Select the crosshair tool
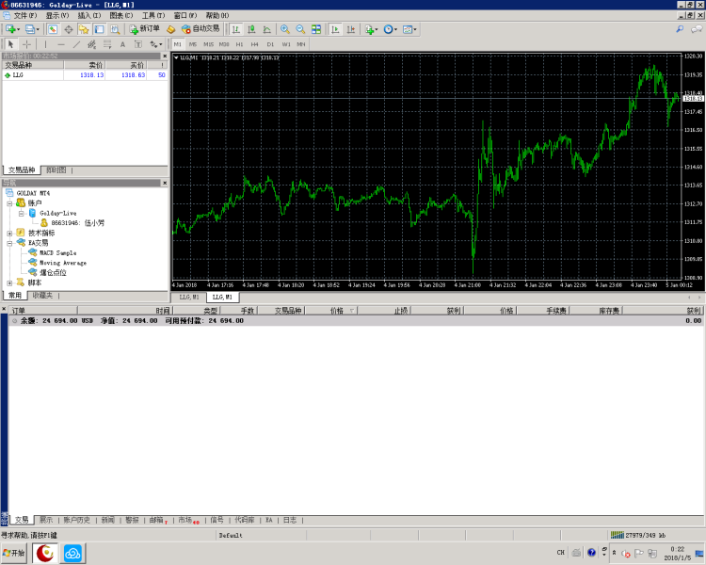 point(26,44)
